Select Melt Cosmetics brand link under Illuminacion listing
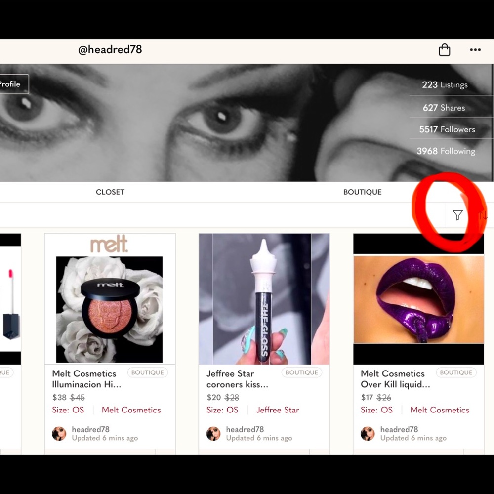 131,410
